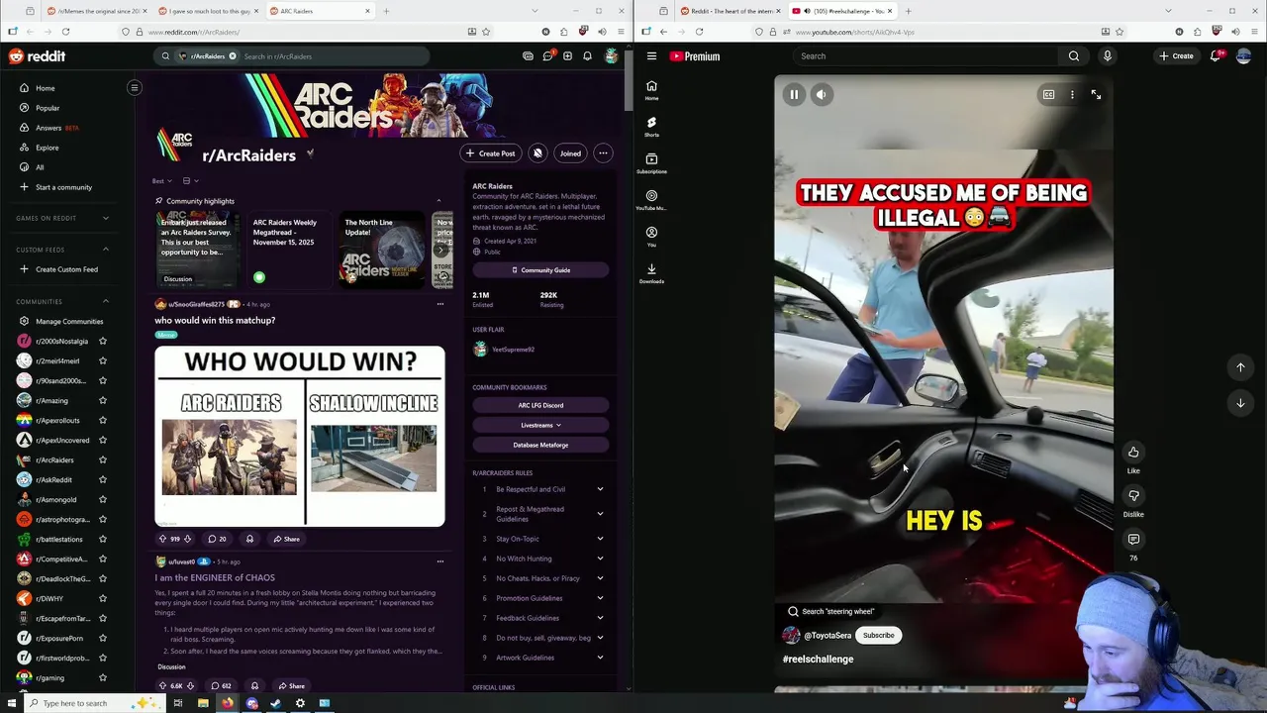Mute the YouTube Short volume button
The height and width of the screenshot is (713, 1267).
click(822, 95)
